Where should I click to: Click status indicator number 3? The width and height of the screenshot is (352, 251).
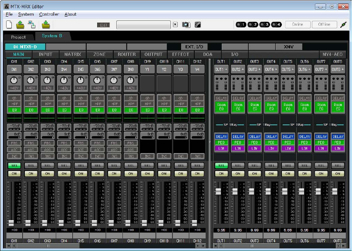264,25
